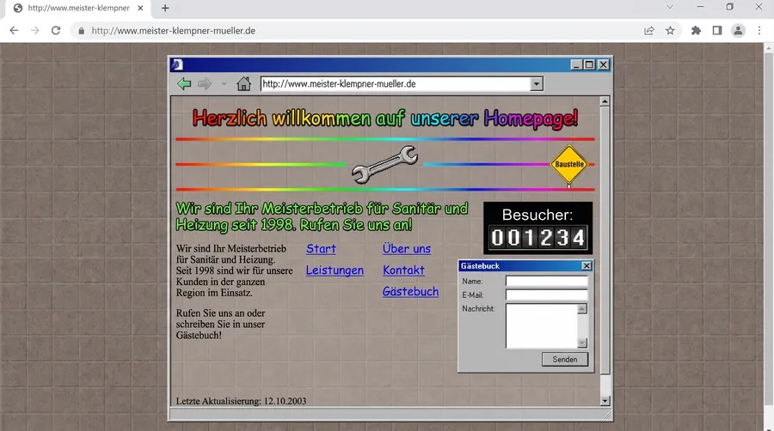Open the tab search chevron in Chrome
774x431 pixels.
tap(669, 7)
